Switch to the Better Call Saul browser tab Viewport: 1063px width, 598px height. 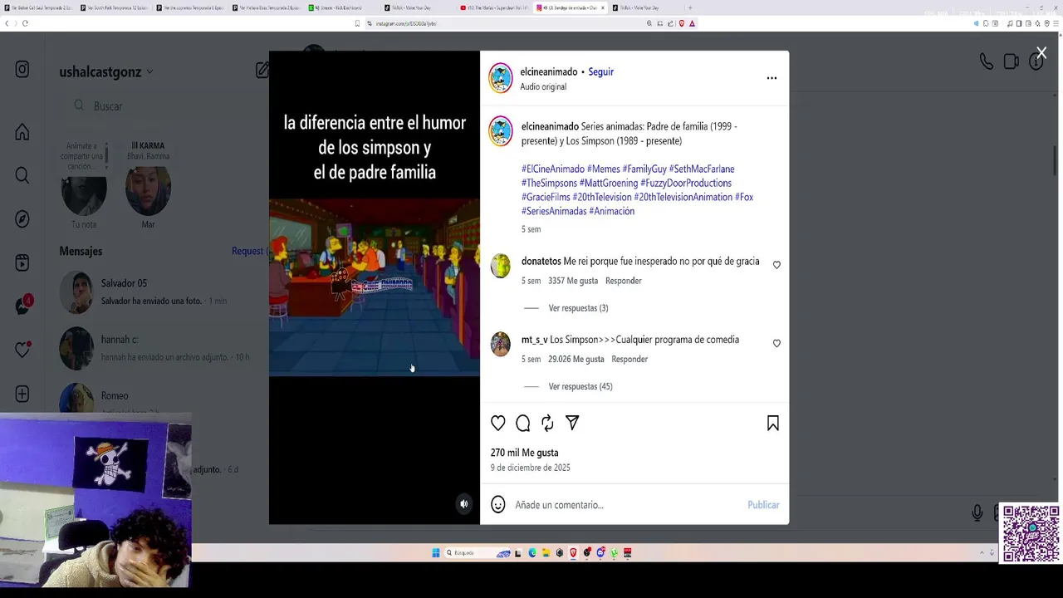click(x=37, y=7)
